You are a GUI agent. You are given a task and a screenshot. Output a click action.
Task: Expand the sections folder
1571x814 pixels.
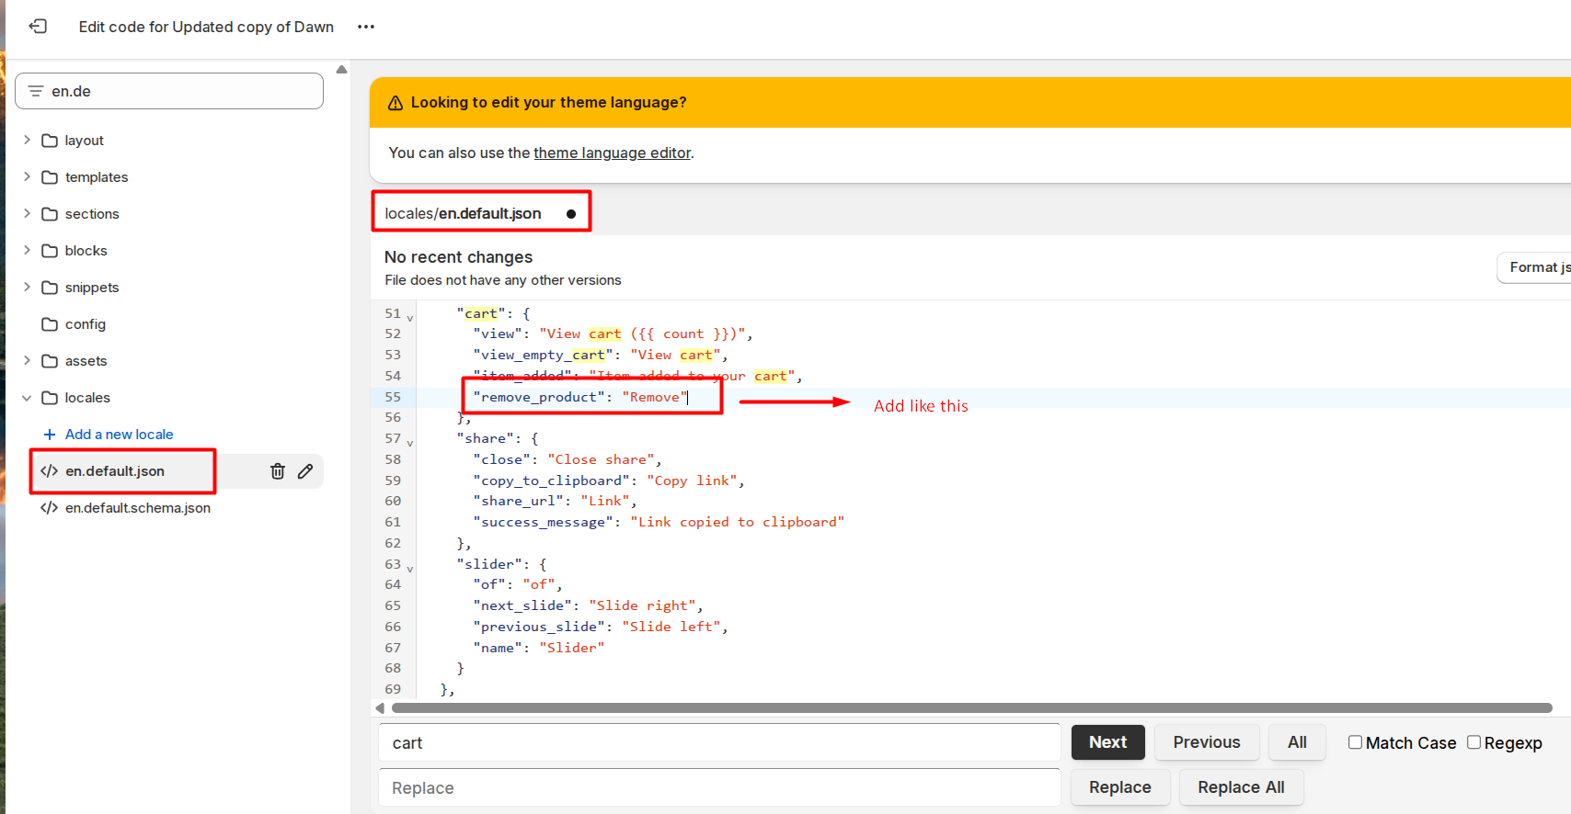click(x=27, y=213)
